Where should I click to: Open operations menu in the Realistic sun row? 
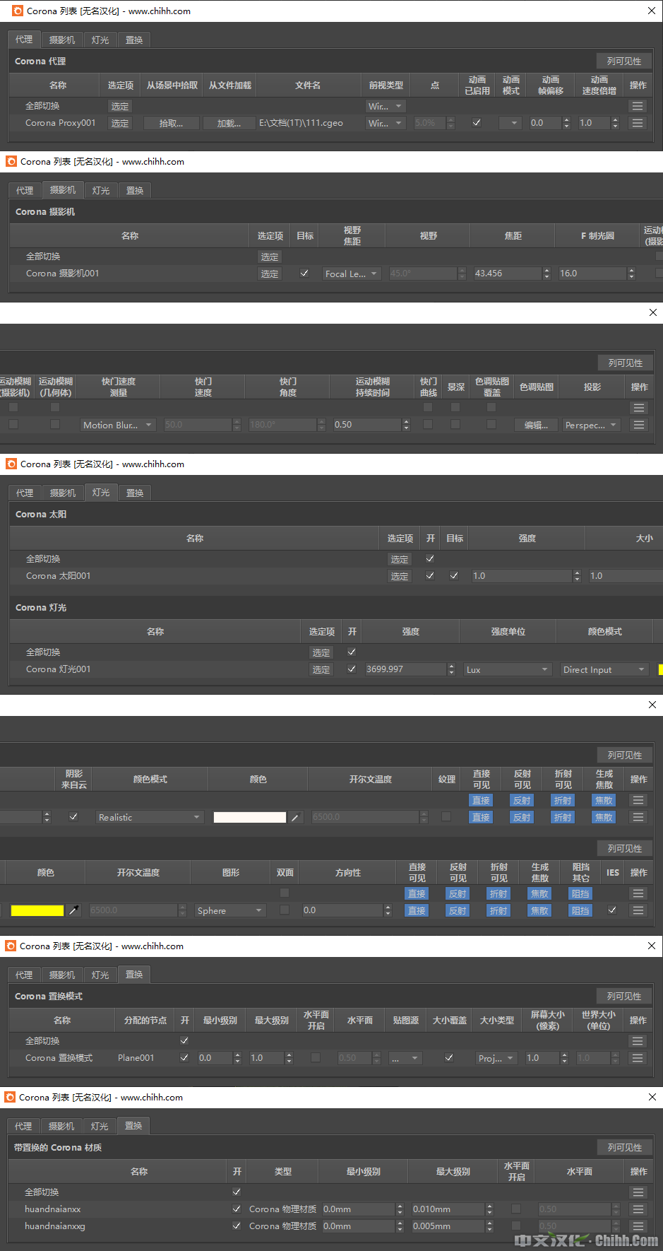[x=638, y=817]
